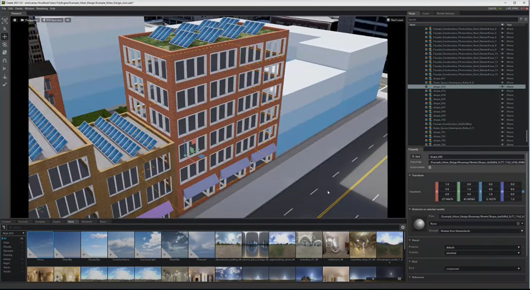Select the NightSky thumbnail
The height and width of the screenshot is (290, 530).
174,245
